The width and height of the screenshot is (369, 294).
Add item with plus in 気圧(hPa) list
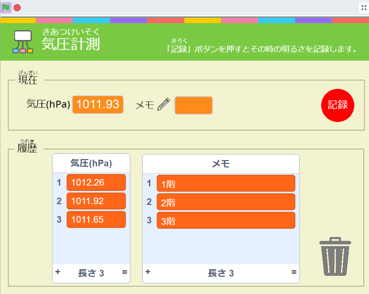point(58,272)
